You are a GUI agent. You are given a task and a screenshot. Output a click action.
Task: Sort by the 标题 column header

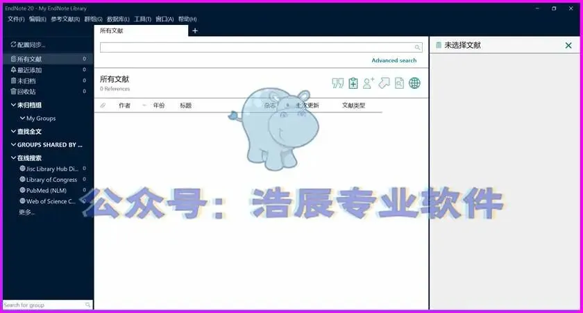[185, 105]
